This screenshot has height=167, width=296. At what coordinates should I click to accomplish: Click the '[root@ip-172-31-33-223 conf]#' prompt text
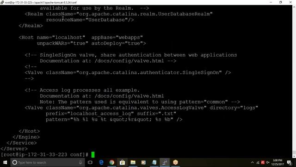point(44,154)
